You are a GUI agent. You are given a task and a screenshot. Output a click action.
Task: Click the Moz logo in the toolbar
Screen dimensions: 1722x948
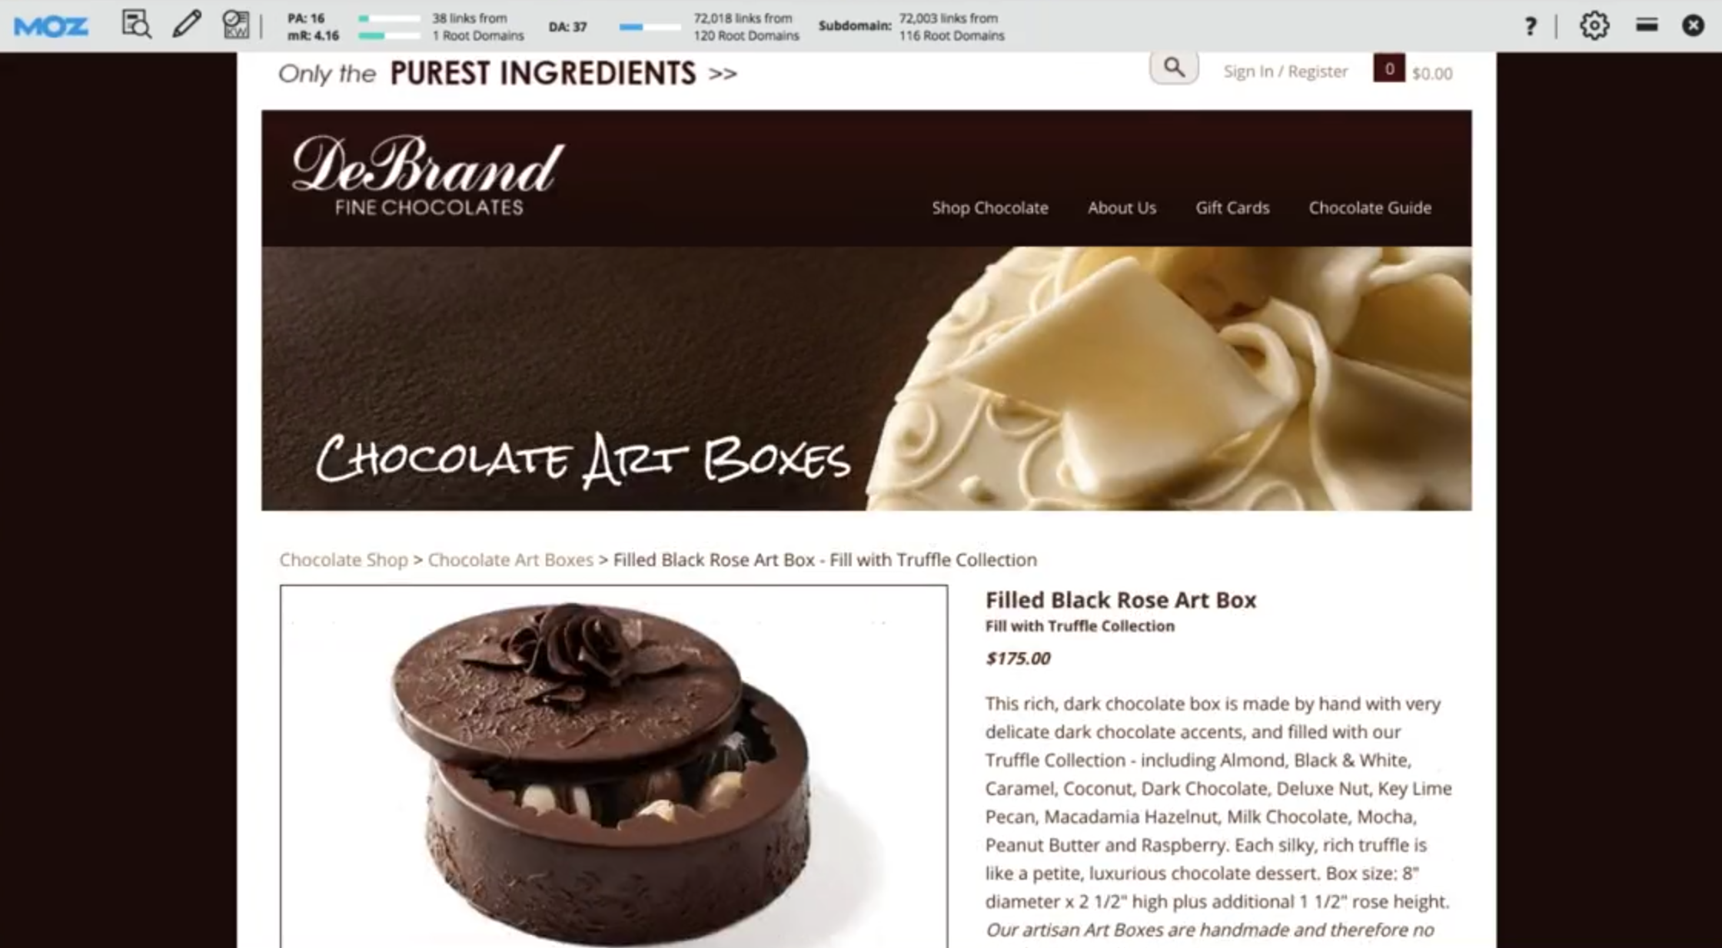pyautogui.click(x=51, y=27)
